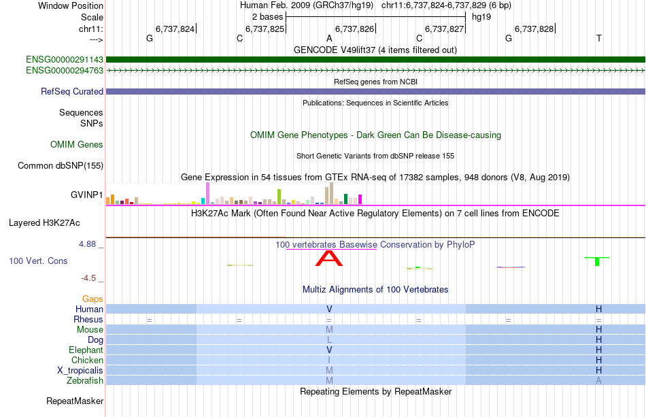Click the chr11:6,737,824-6,737,829 position text
Viewport: 646px width, 417px height.
point(446,5)
